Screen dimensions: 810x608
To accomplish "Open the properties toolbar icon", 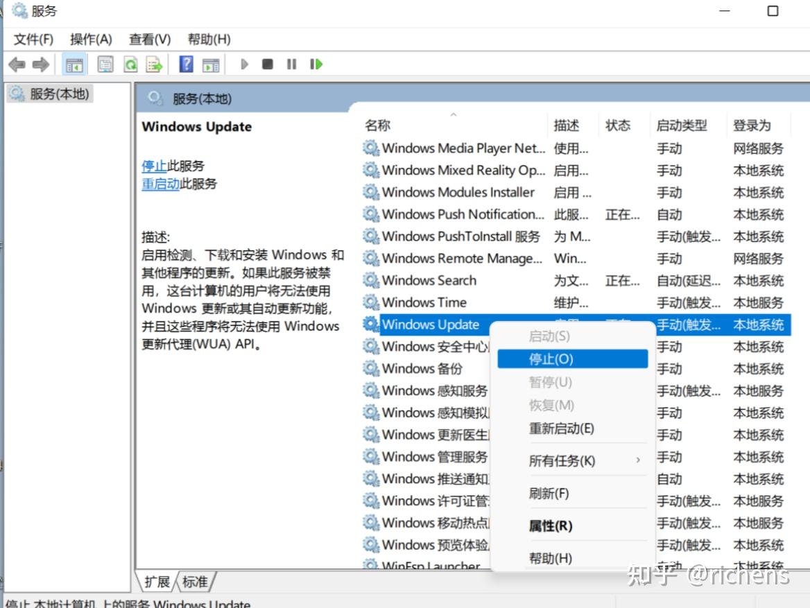I will pyautogui.click(x=105, y=64).
